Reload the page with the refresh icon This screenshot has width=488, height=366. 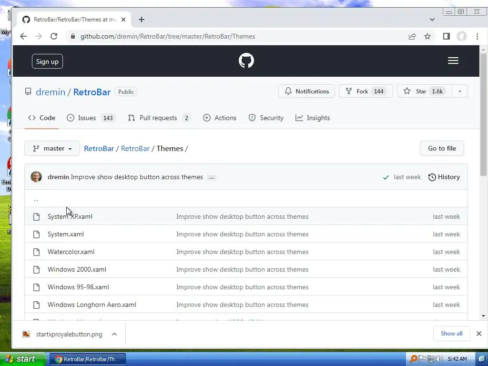point(54,36)
